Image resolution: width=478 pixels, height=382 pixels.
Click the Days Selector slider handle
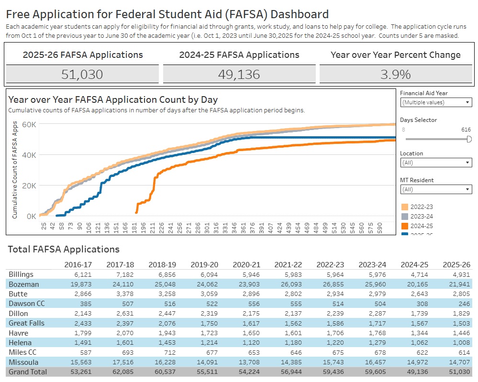(x=468, y=139)
